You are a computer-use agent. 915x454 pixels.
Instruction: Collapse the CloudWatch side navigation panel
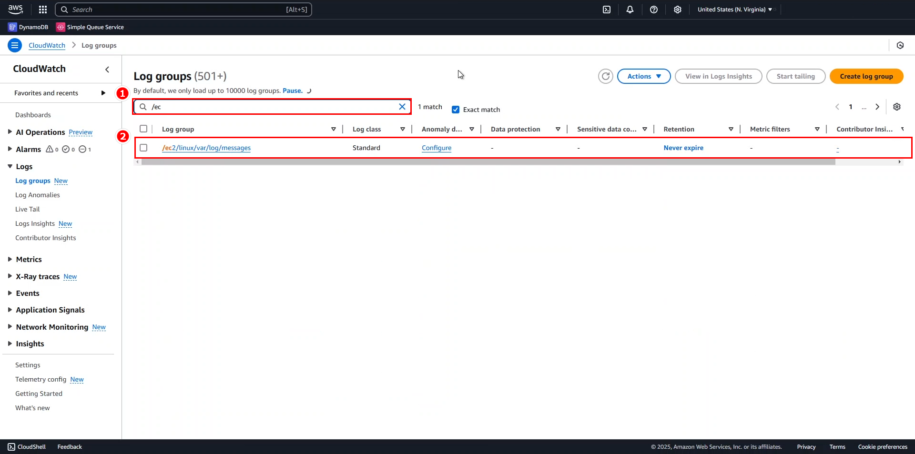[x=107, y=70]
